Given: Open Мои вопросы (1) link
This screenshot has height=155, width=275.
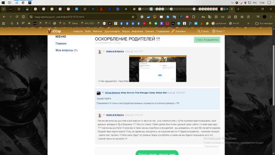Looking at the screenshot, I should pyautogui.click(x=67, y=50).
